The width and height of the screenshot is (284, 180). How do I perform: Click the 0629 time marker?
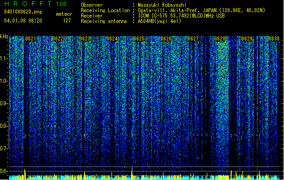click(x=247, y=39)
